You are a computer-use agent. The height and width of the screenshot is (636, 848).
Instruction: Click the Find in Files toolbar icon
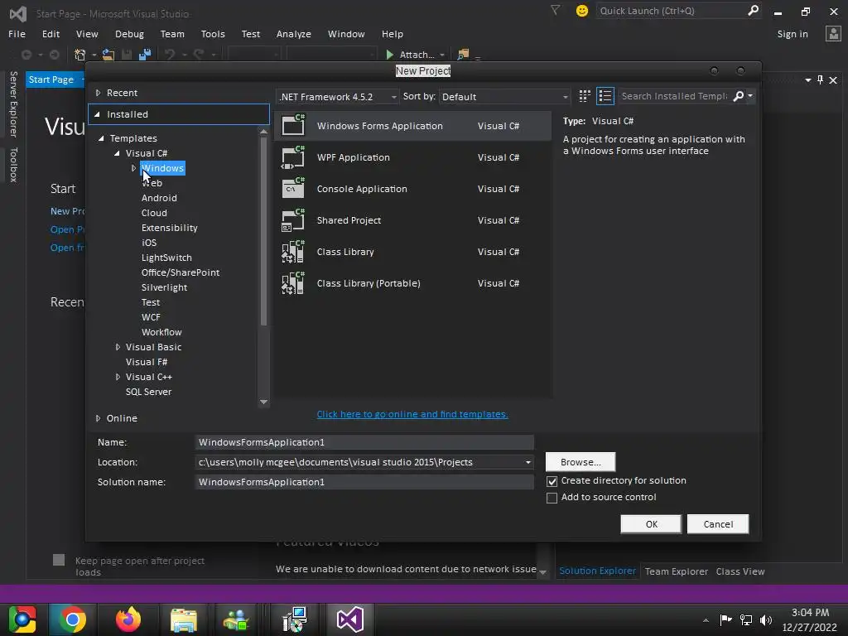pyautogui.click(x=463, y=55)
